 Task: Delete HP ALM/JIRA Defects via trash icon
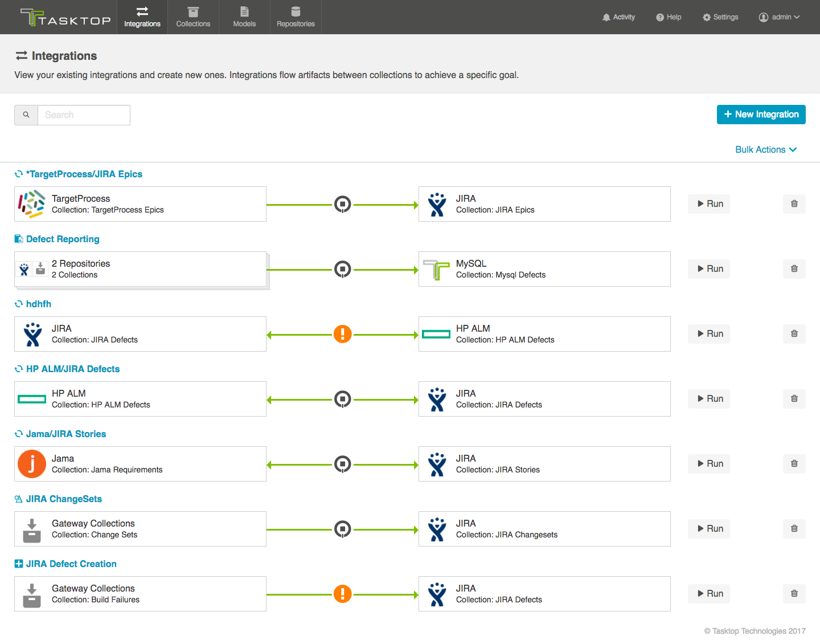tap(794, 399)
